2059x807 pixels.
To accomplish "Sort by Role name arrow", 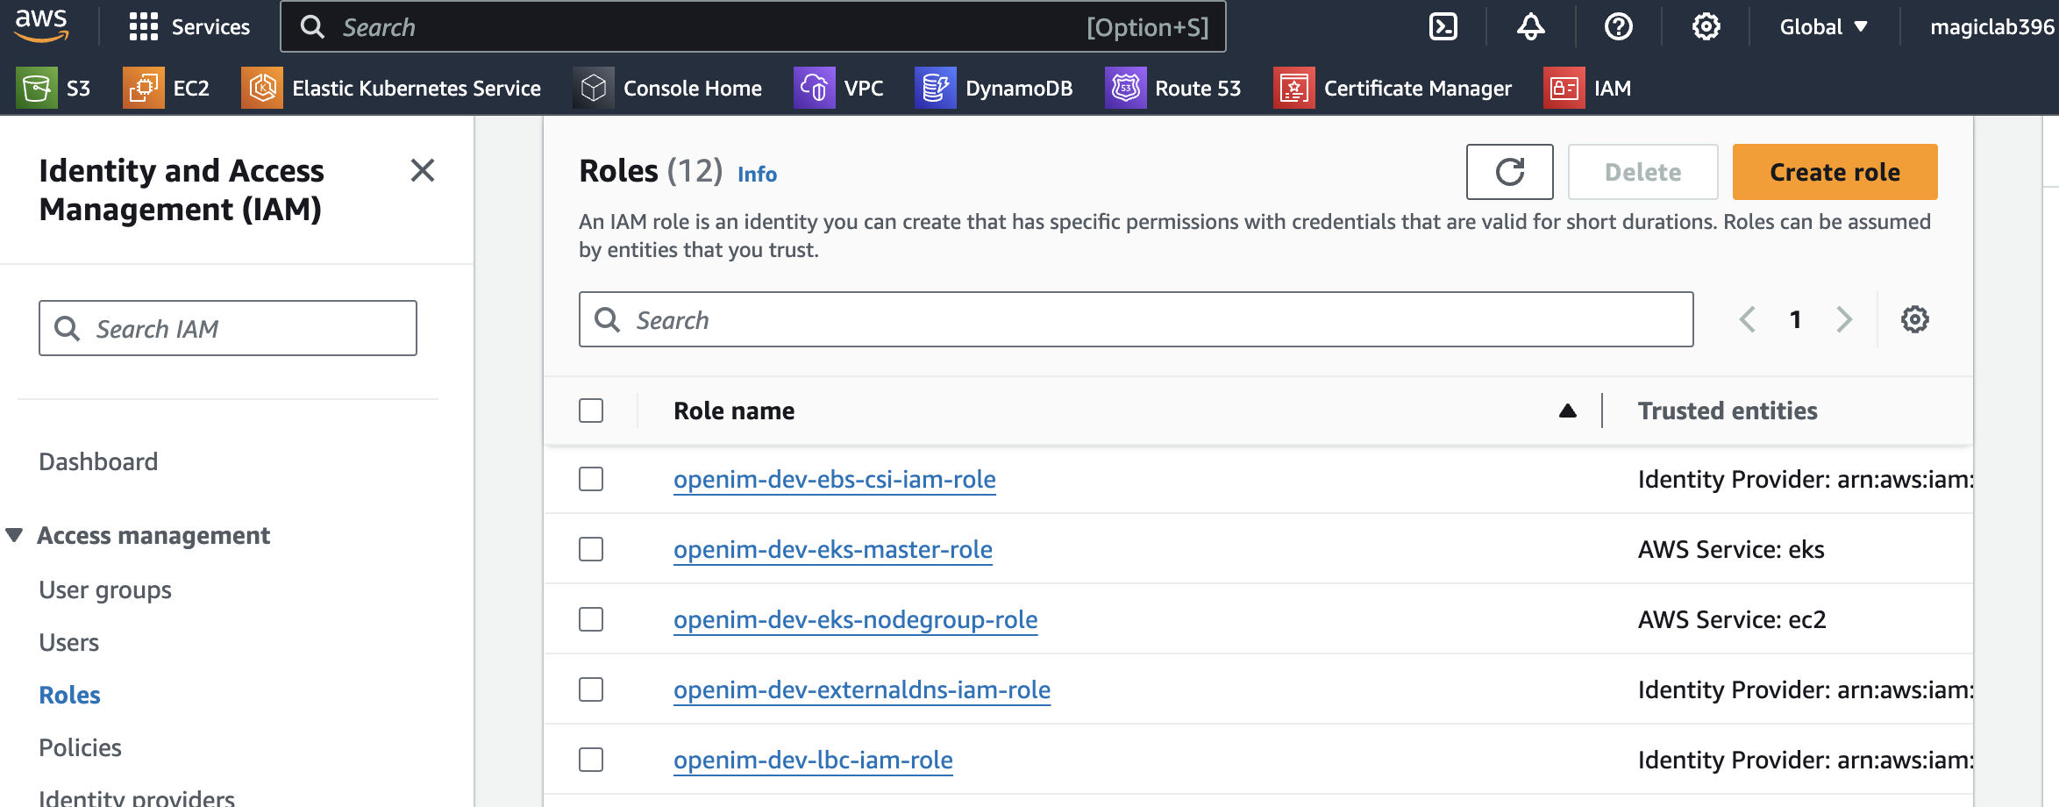I will point(1568,411).
